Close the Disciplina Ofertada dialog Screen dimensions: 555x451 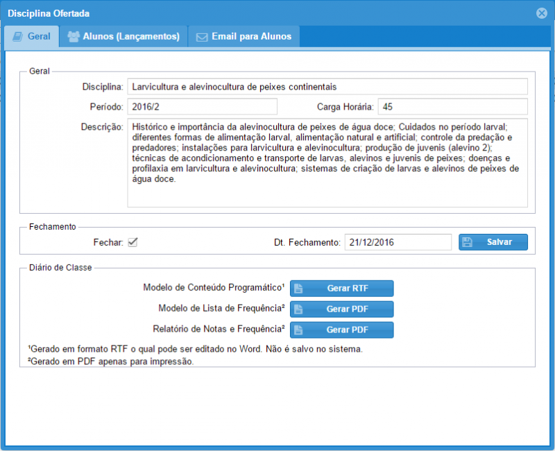pos(542,13)
